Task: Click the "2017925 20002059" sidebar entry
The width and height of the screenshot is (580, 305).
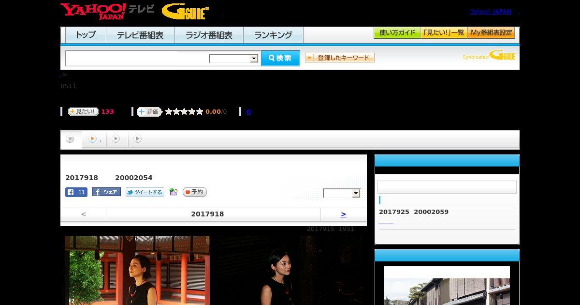Action: pos(414,212)
